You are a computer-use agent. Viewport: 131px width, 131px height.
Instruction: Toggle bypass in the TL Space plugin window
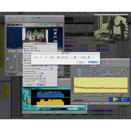pos(34,18)
